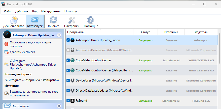221x109 pixels.
Task: Click the scheduled task source icon
Action: click(7, 93)
